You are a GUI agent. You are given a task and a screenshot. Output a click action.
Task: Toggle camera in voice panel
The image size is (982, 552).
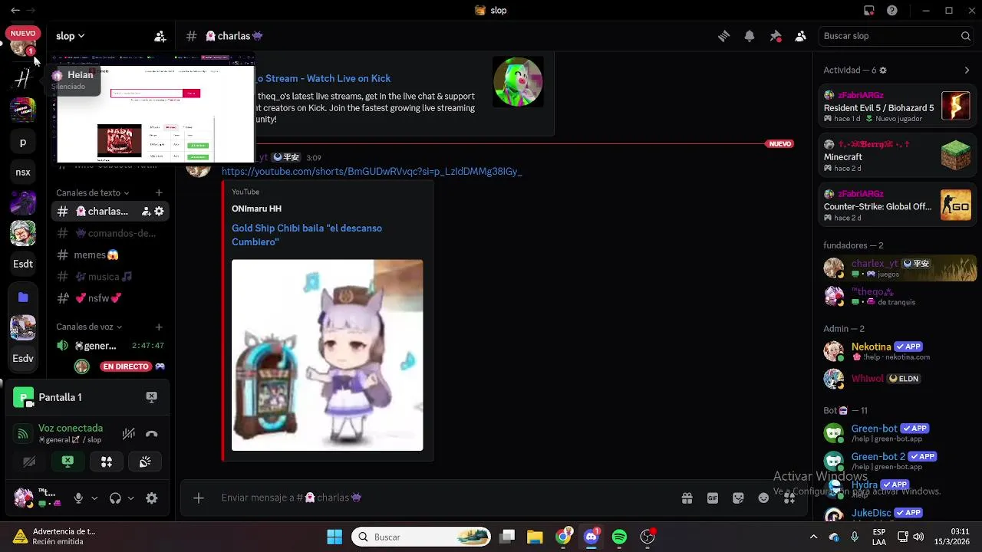pyautogui.click(x=29, y=462)
